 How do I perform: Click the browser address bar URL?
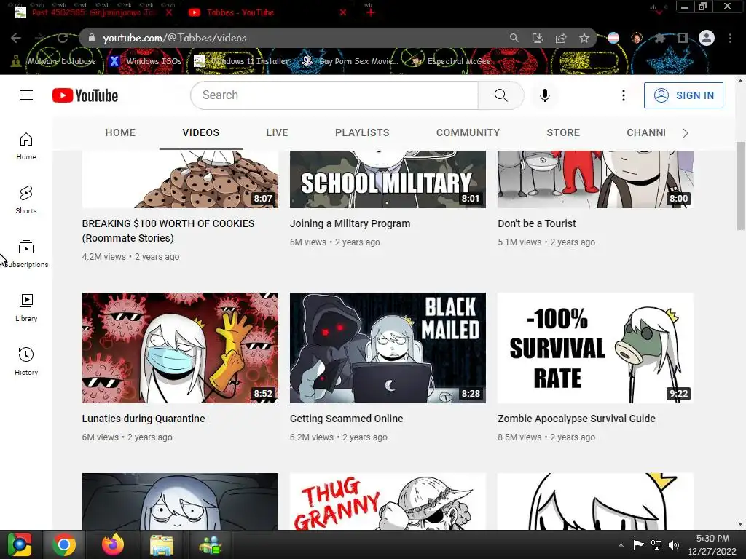[x=175, y=38]
